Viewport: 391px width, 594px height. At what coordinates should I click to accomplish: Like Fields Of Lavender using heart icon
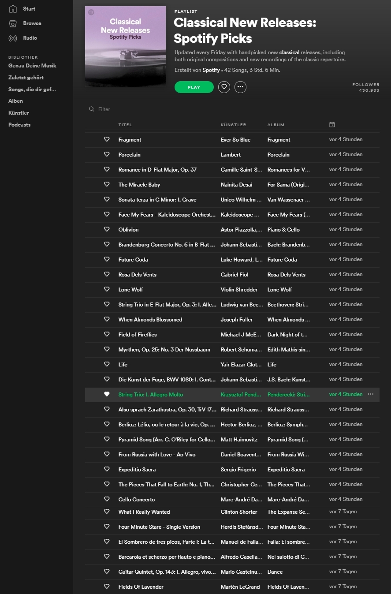coord(107,587)
